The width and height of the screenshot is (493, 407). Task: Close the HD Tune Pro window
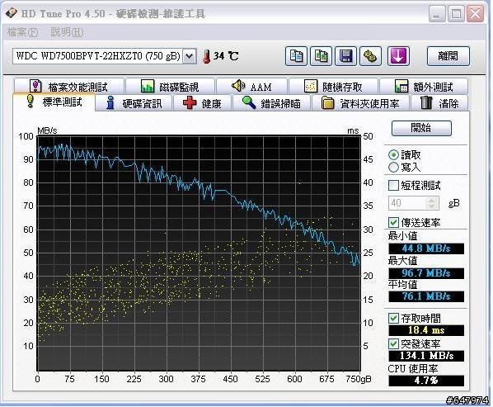click(x=475, y=14)
